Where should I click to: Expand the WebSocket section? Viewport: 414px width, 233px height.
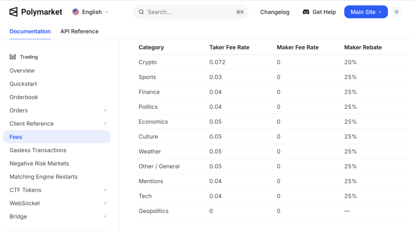pos(105,203)
